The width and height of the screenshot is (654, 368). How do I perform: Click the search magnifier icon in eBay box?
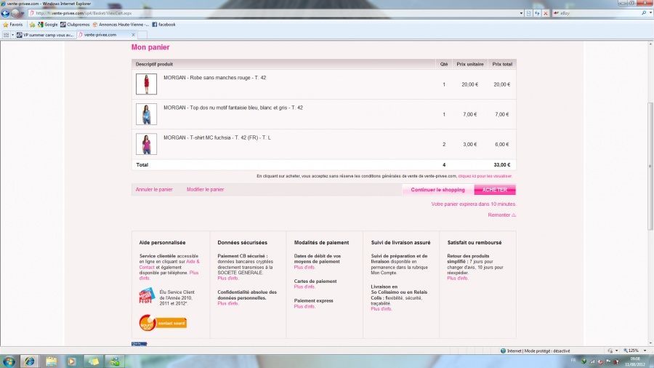644,13
